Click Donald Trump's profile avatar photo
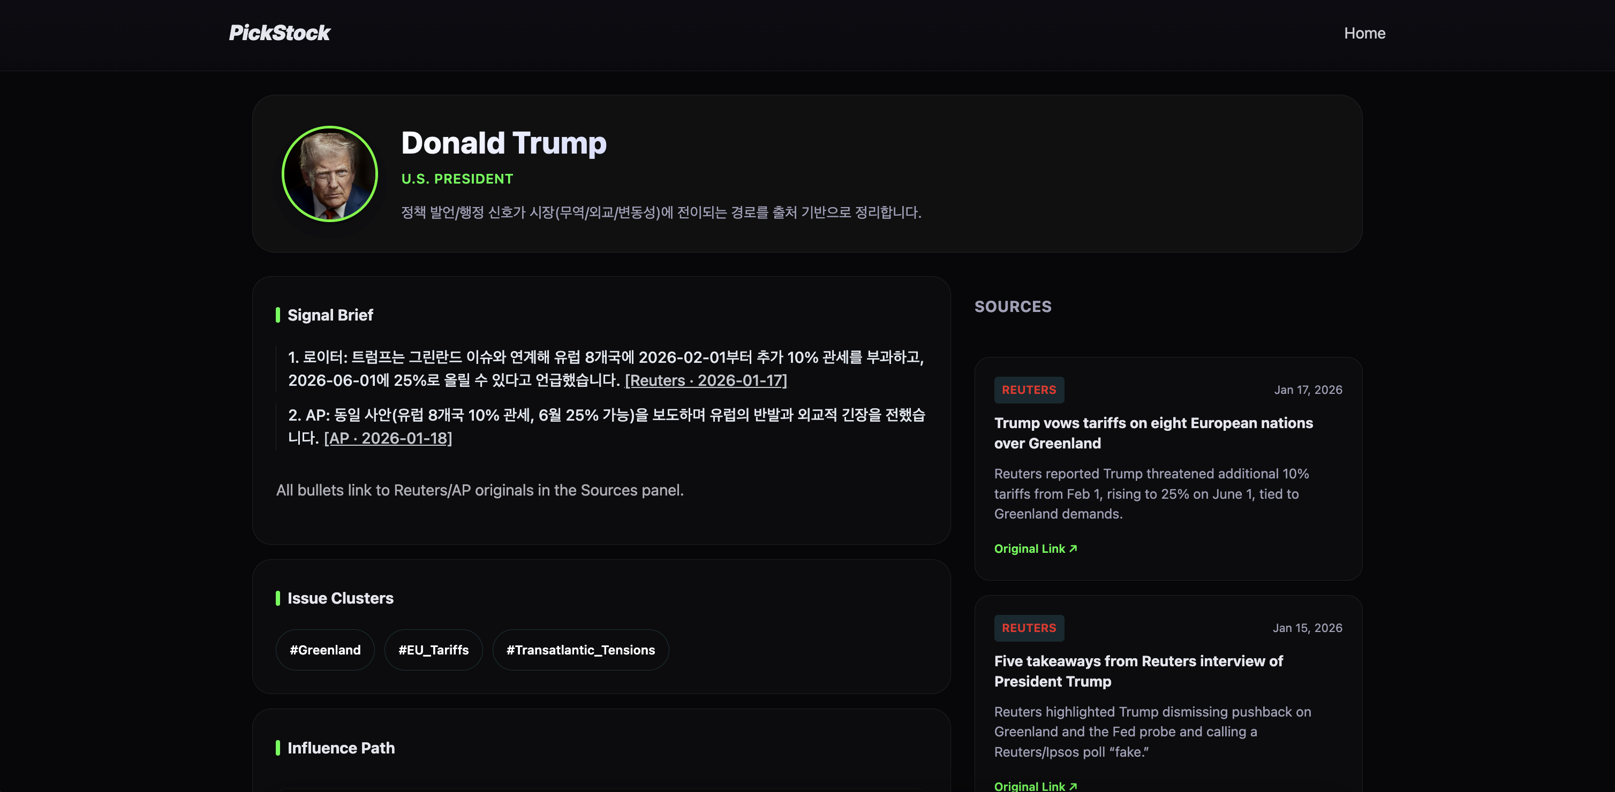The image size is (1615, 792). (x=329, y=173)
